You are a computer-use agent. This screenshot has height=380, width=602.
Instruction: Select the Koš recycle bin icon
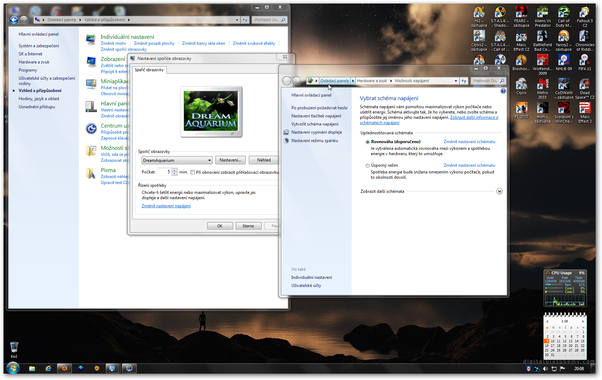[14, 350]
